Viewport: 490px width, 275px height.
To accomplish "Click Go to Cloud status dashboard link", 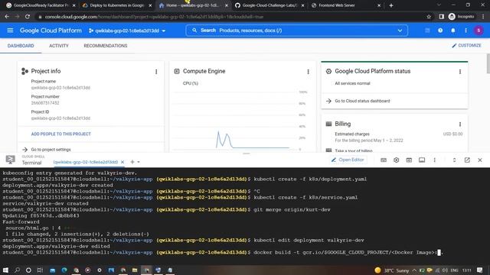I will (362, 101).
